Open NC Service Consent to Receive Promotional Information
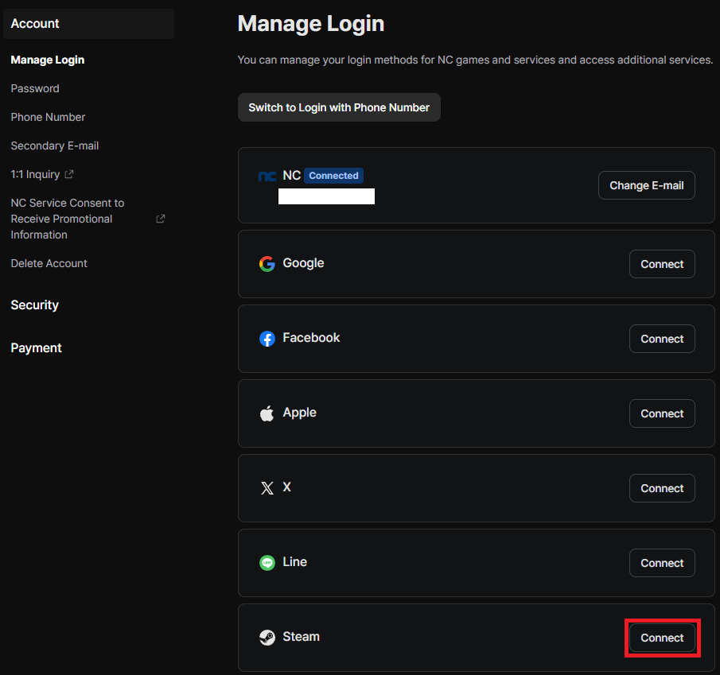 pyautogui.click(x=68, y=219)
